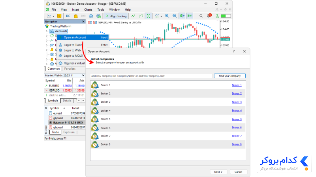Image resolution: width=316 pixels, height=177 pixels.
Task: Select candlestick chart mode
Action: 149,16
